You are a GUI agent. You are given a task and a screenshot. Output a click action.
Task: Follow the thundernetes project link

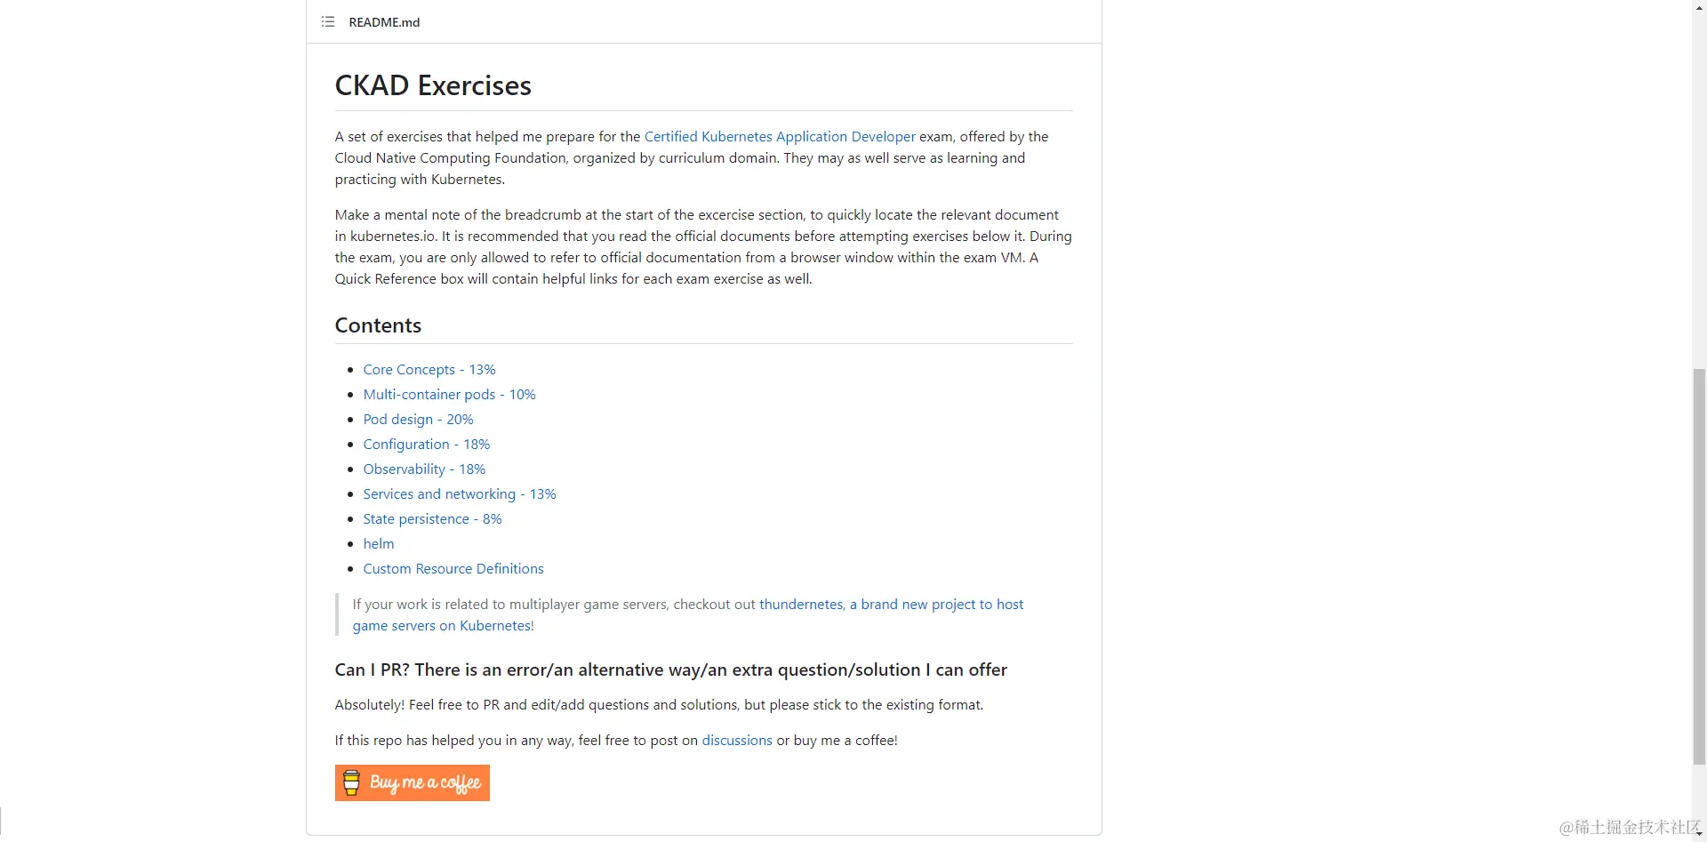pos(801,604)
